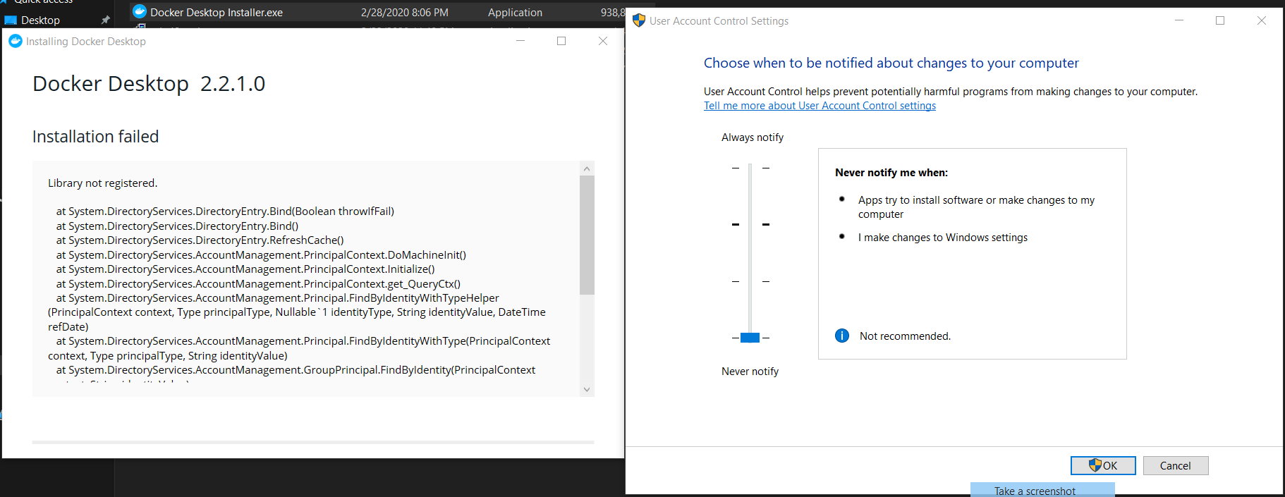Click the Docker whale icon in the installer title bar
The width and height of the screenshot is (1285, 497).
point(16,41)
